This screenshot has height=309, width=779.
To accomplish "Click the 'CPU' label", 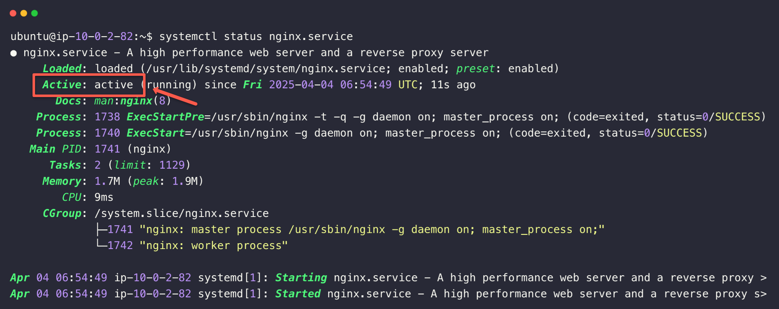I will [x=71, y=197].
